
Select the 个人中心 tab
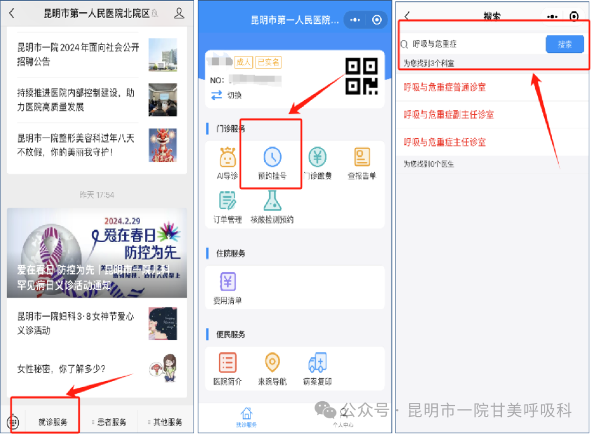tap(343, 418)
